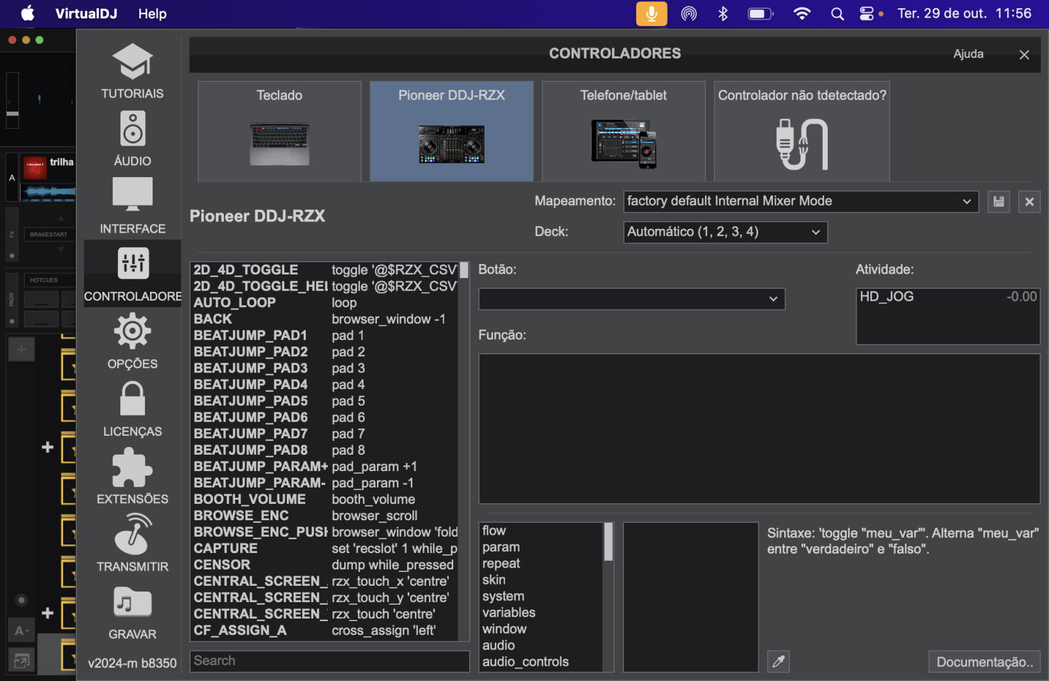1049x681 pixels.
Task: Open the Transmitir broadcast section
Action: tap(132, 544)
